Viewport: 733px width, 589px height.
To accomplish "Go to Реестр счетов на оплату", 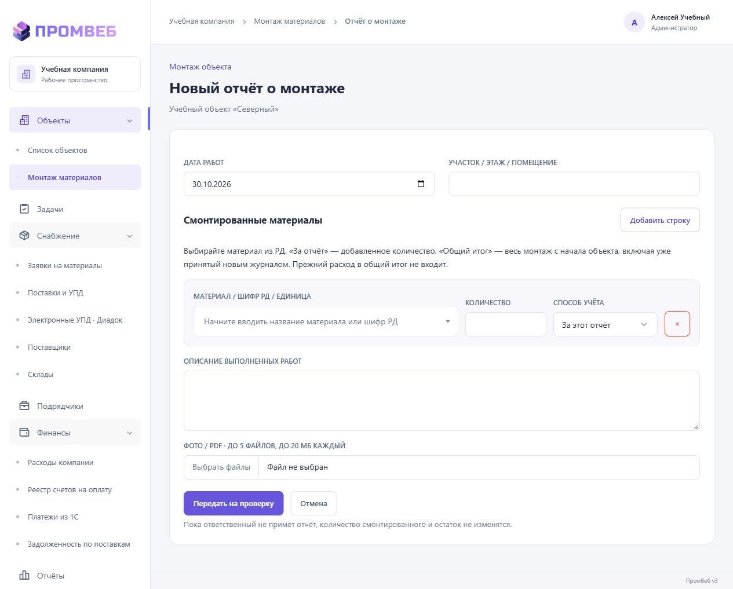I will [70, 489].
